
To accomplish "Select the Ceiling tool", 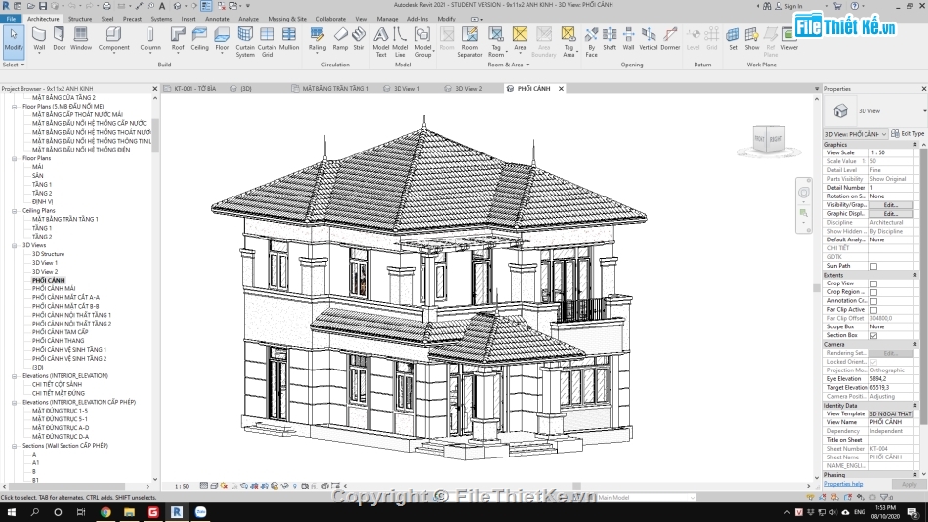I will pos(199,39).
